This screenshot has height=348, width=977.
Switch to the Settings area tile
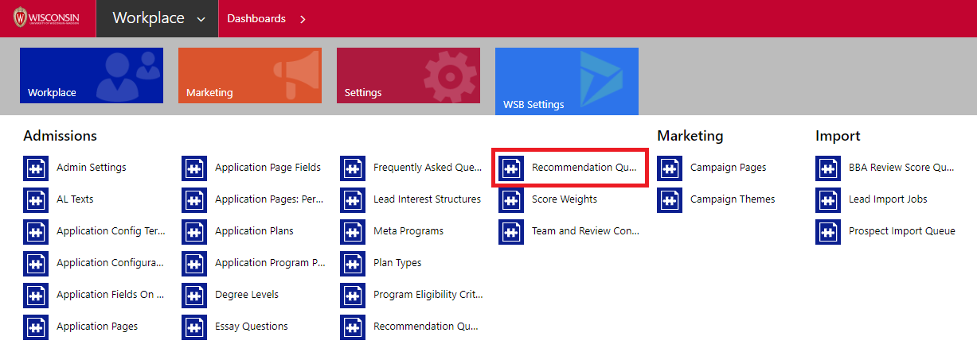pyautogui.click(x=408, y=75)
